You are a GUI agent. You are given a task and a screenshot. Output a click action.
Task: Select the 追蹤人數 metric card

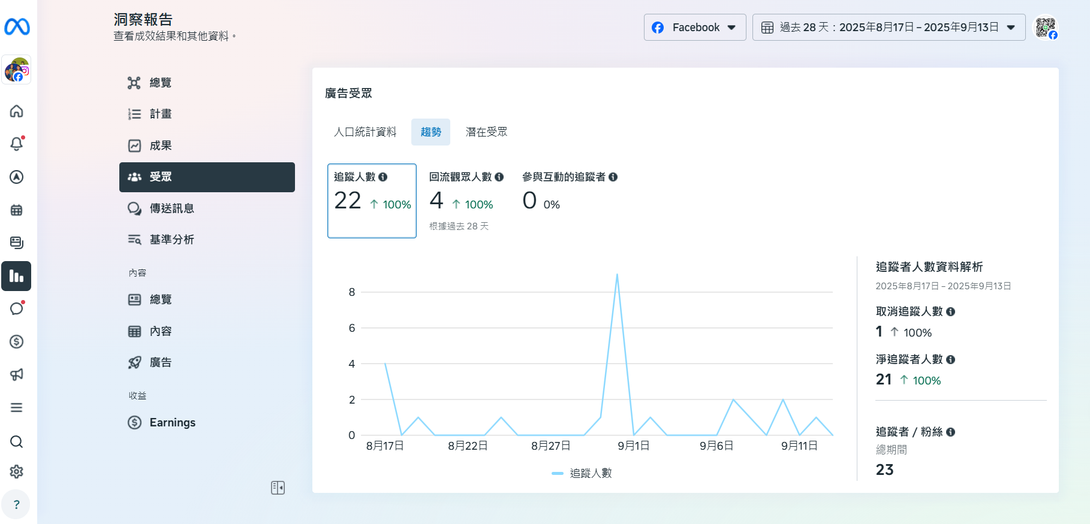[x=372, y=201]
